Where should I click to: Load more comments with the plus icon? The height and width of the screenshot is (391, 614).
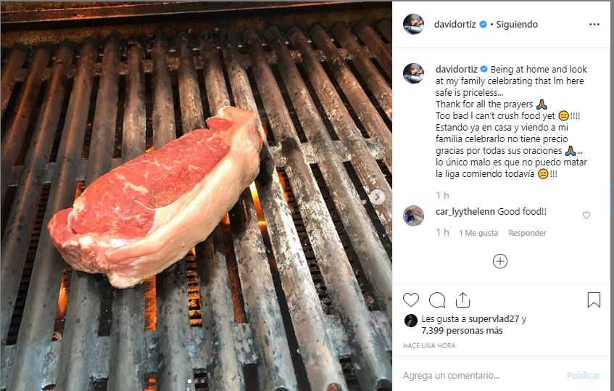point(500,261)
